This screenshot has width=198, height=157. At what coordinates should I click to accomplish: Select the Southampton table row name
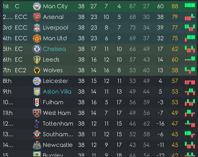58,134
